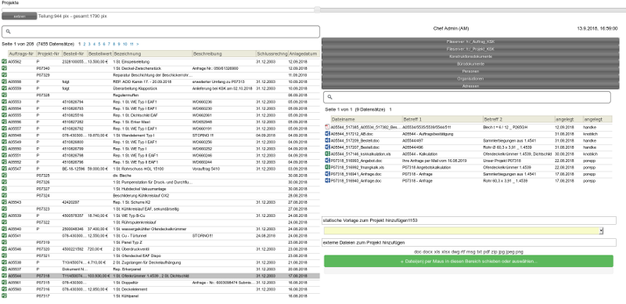Click the Word icon of P07318_516940_Anfrage.doc
The width and height of the screenshot is (626, 304).
click(327, 181)
